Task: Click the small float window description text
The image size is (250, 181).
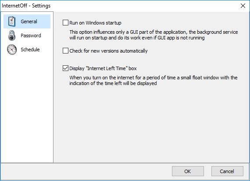Action: [154, 81]
